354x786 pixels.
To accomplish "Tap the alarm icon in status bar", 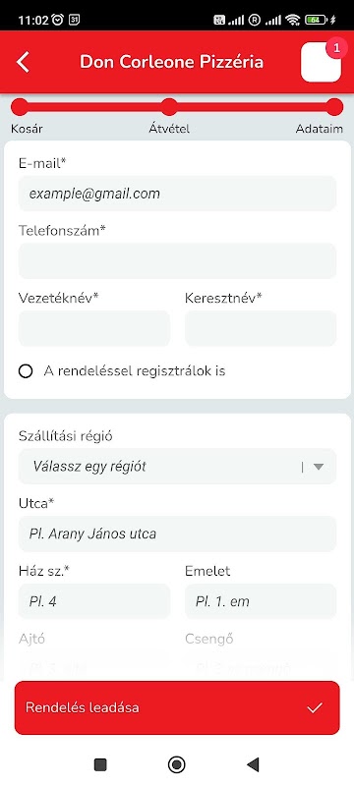I will 58,20.
